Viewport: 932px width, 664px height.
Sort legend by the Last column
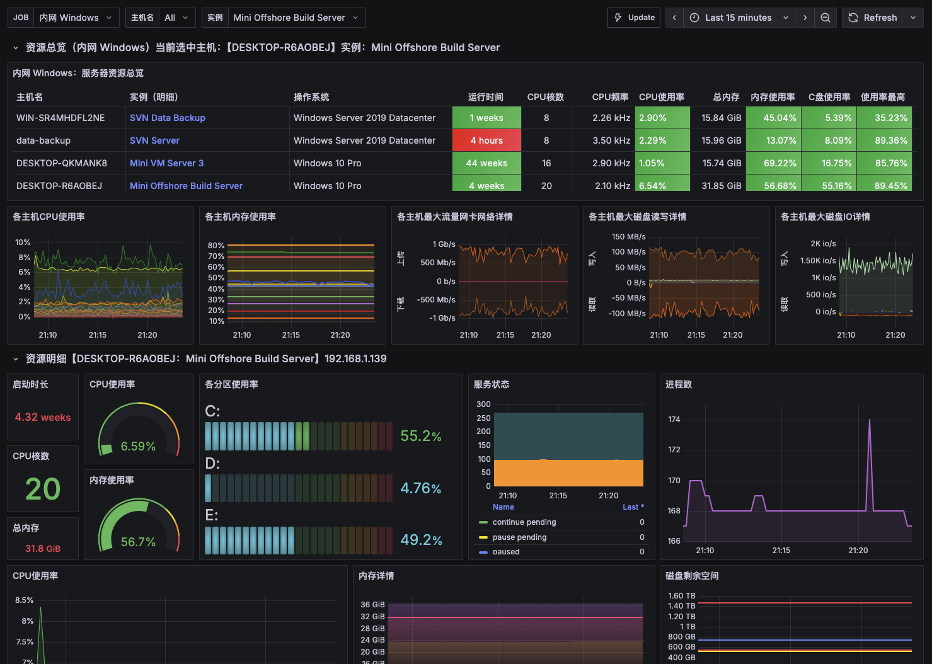coord(633,507)
